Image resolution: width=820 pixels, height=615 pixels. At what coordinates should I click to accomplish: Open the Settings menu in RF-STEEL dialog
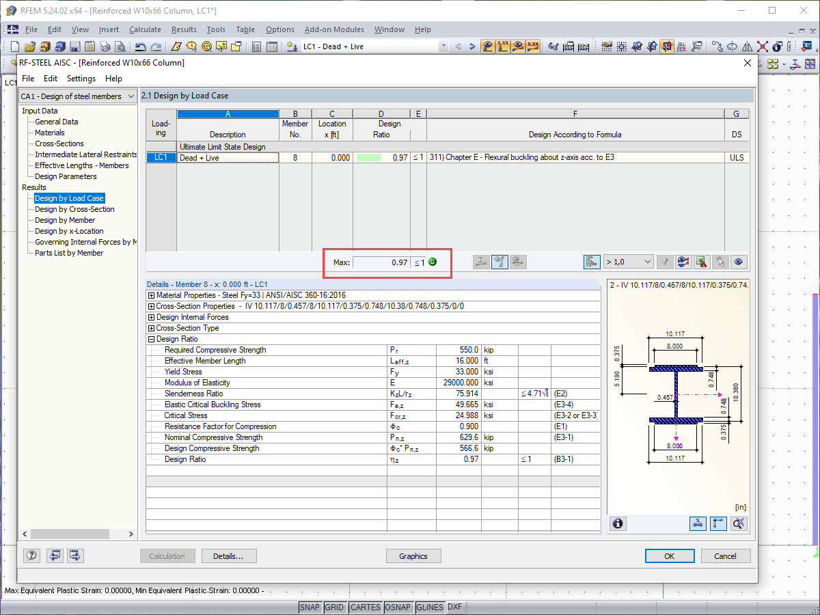81,79
